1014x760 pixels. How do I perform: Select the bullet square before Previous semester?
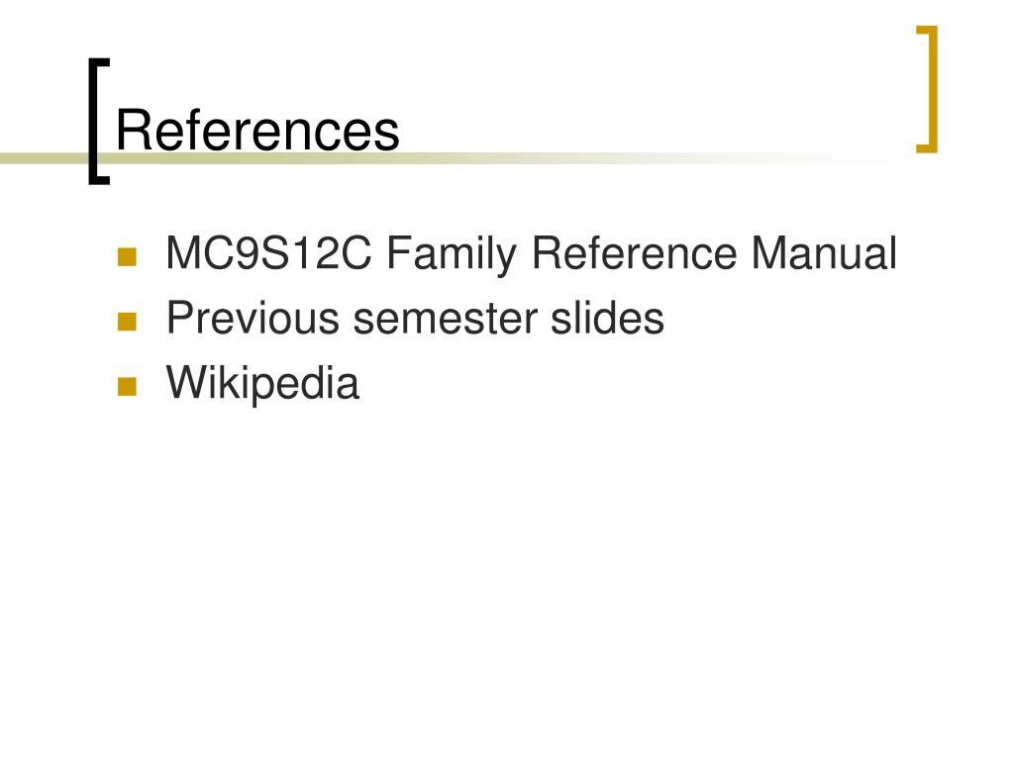[127, 322]
